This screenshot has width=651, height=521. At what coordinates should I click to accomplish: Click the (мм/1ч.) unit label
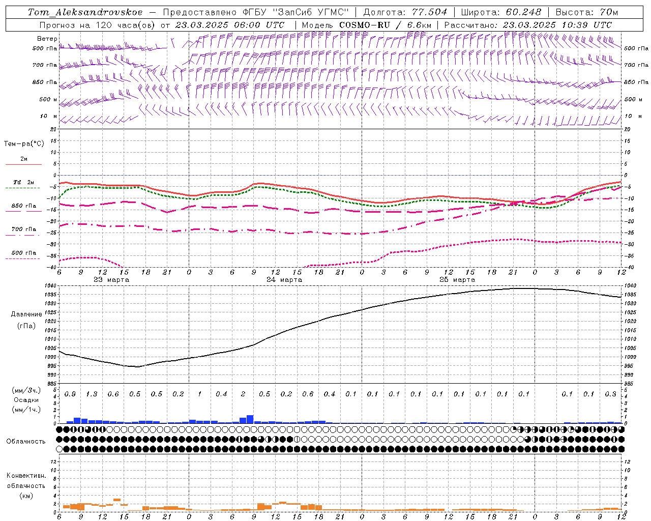26,410
